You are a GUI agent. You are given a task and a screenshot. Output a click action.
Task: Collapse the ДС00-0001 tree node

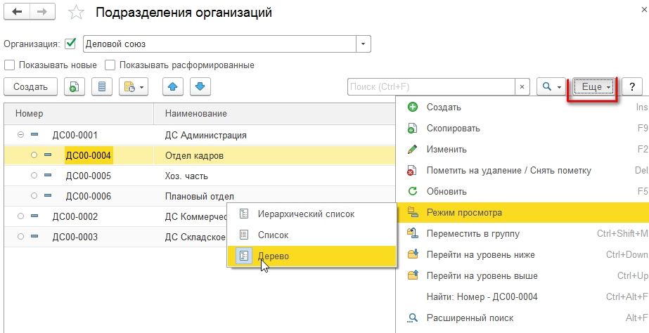20,134
